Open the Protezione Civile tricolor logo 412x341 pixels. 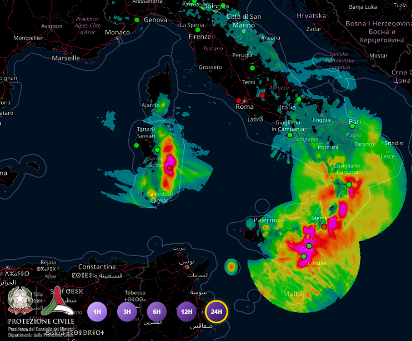tap(57, 300)
